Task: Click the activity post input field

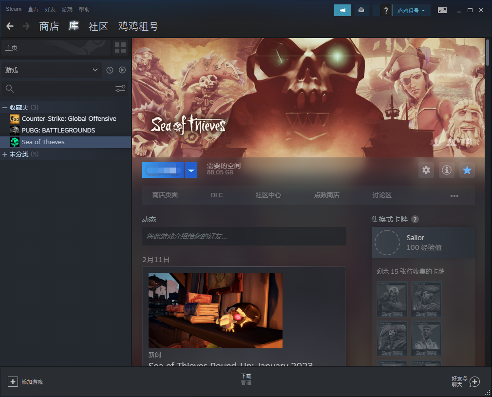Action: point(244,236)
